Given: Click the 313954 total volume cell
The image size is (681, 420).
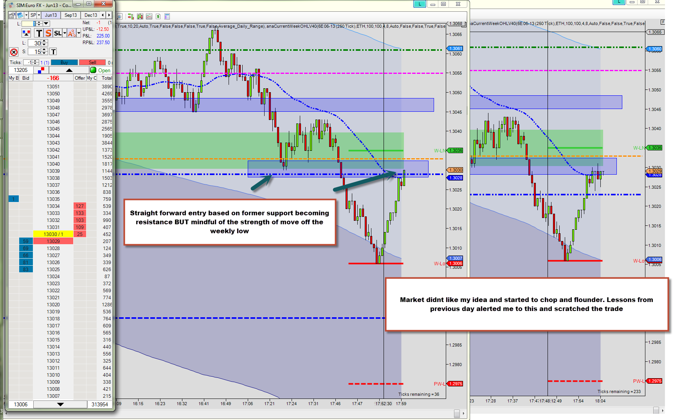Looking at the screenshot, I should click(100, 404).
